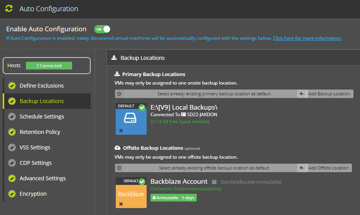
Task: Click the plus icon beside Add Offsite Location
Action: pyautogui.click(x=302, y=168)
